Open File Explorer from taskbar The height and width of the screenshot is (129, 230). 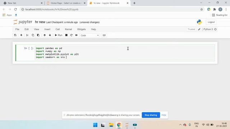pyautogui.click(x=111, y=125)
